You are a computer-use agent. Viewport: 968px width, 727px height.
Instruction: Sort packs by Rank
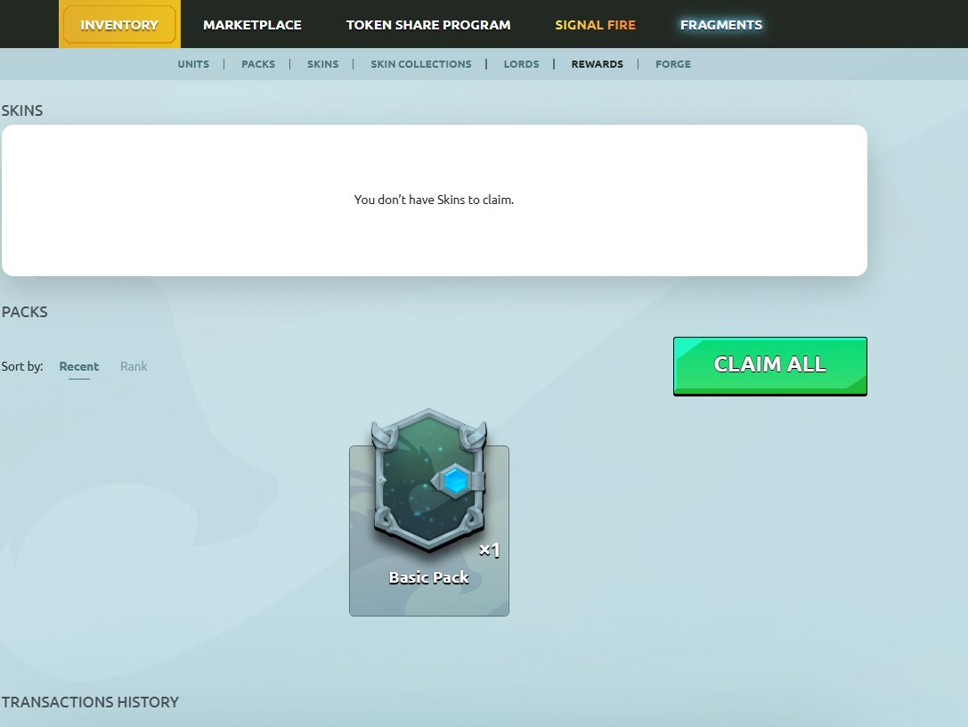tap(134, 366)
